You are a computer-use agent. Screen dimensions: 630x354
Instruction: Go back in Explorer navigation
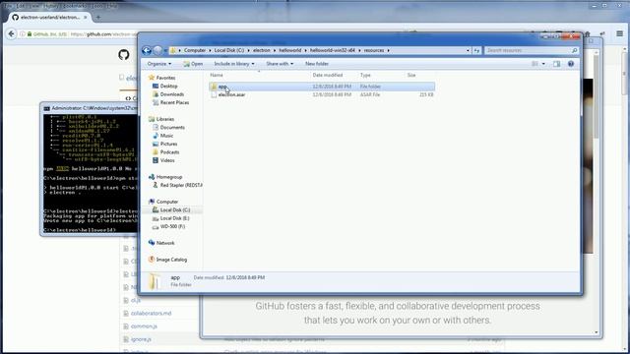(147, 50)
